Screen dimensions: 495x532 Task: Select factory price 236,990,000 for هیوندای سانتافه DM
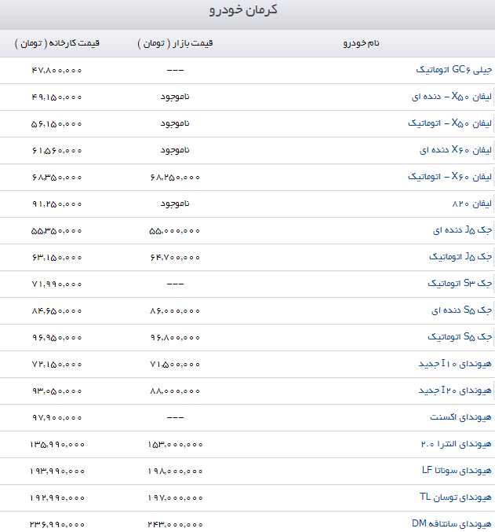coord(57,525)
